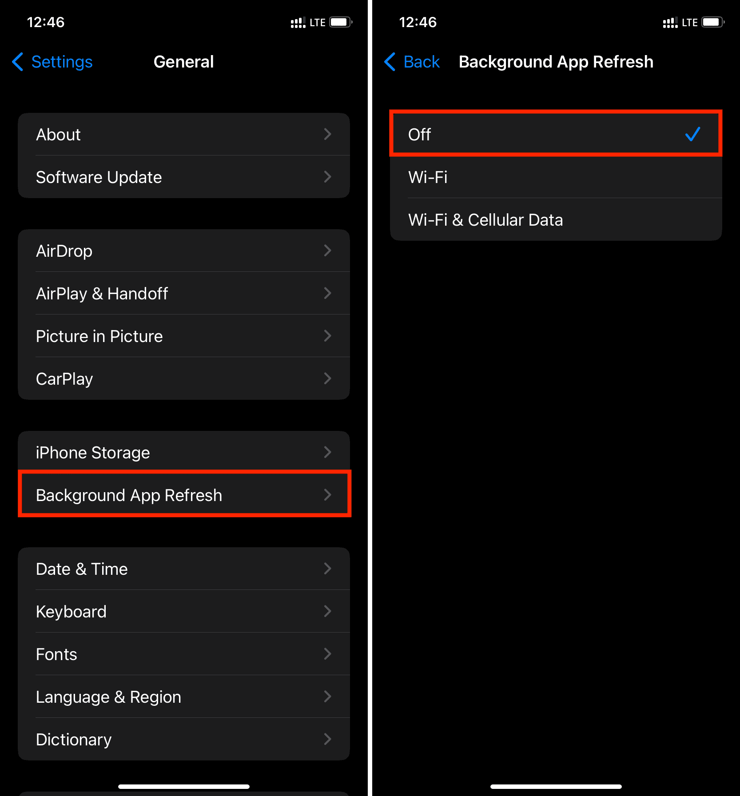The height and width of the screenshot is (796, 740).
Task: Select the Off option
Action: (556, 134)
